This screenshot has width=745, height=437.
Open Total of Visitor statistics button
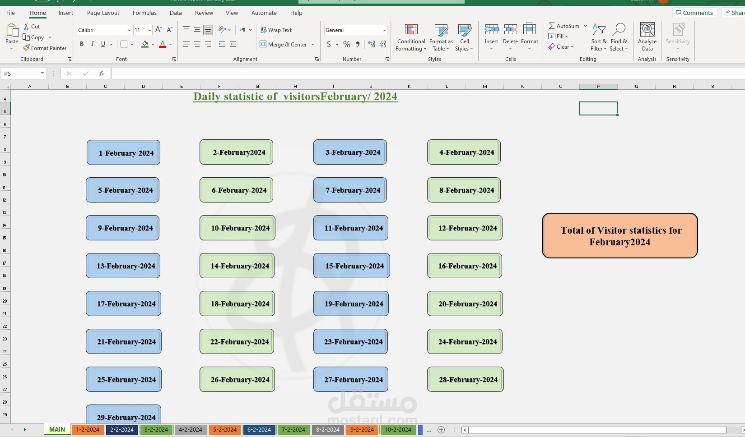pyautogui.click(x=620, y=236)
